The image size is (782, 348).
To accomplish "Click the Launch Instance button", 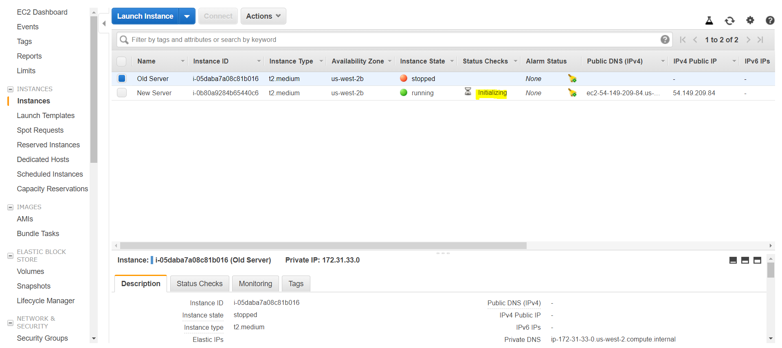I will [145, 16].
